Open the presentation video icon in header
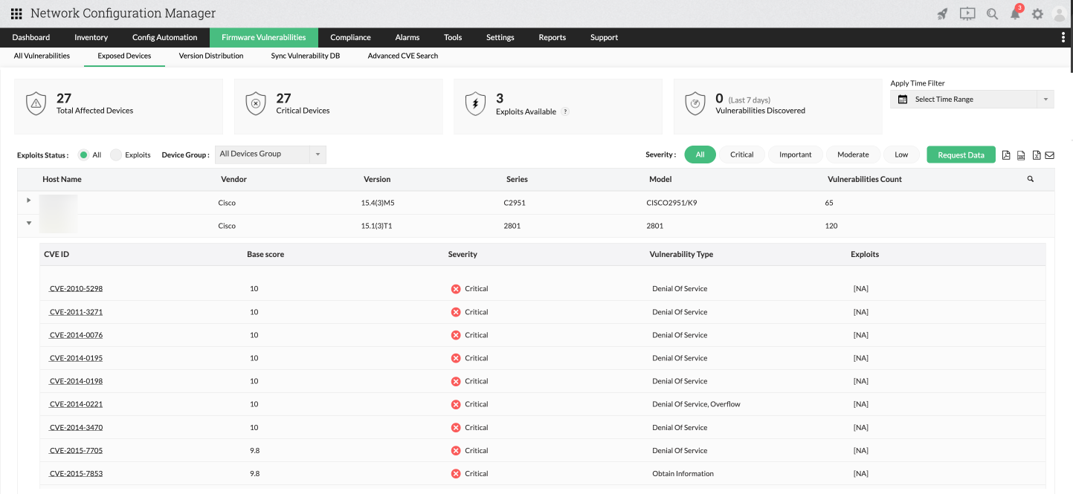This screenshot has height=494, width=1073. coord(967,13)
